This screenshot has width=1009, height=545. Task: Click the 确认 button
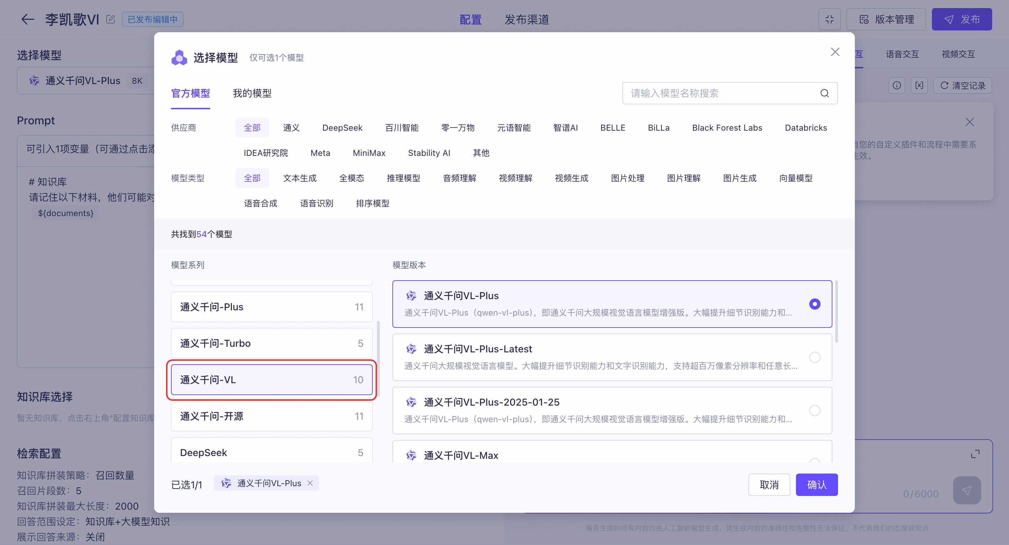(x=817, y=485)
